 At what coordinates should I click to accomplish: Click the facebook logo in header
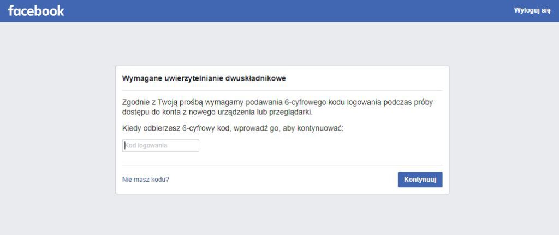pyautogui.click(x=36, y=11)
